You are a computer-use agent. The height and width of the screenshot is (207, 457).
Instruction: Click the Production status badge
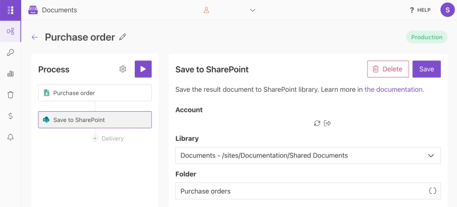pyautogui.click(x=427, y=37)
